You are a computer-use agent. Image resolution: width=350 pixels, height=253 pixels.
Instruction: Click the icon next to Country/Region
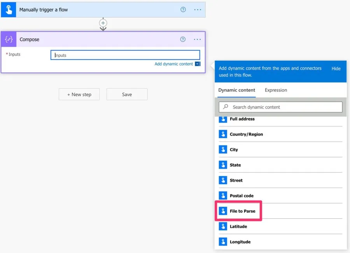(223, 134)
